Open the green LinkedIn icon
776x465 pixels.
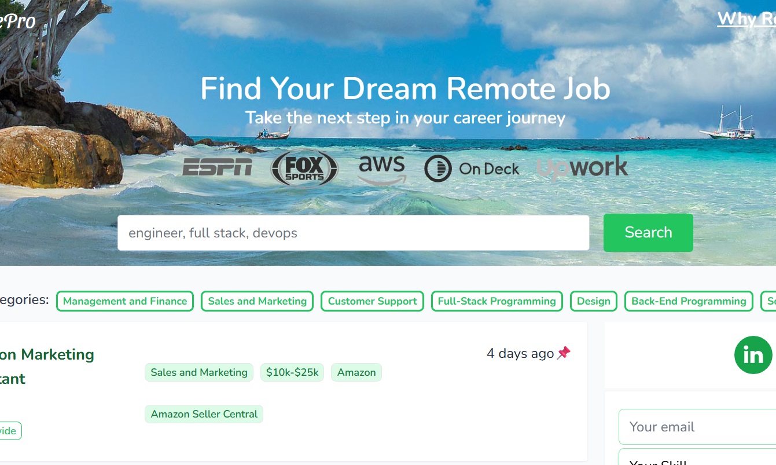click(753, 355)
